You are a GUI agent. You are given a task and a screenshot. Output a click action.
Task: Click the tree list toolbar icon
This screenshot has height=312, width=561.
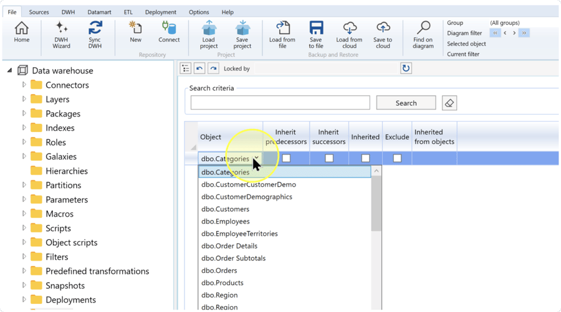pyautogui.click(x=186, y=69)
